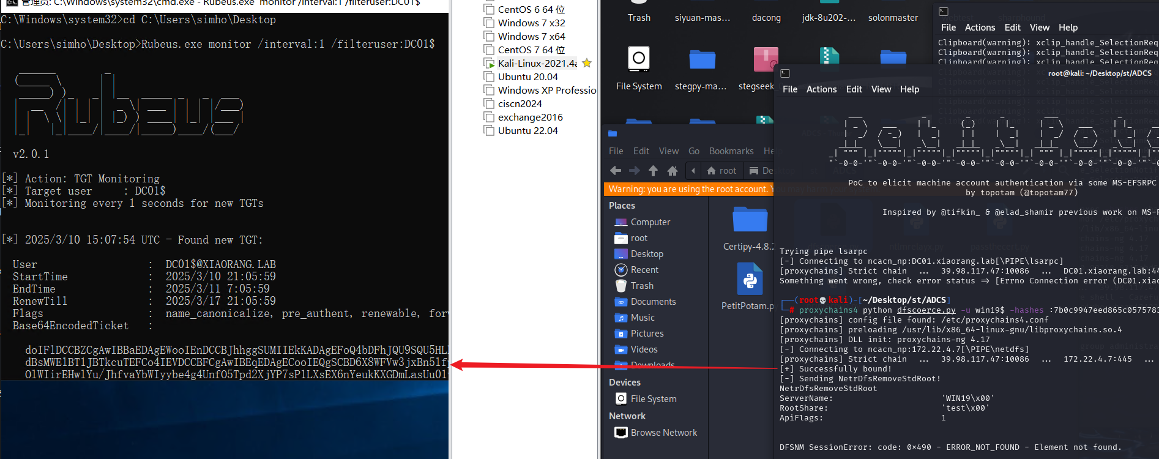Select the Ubuntu 22.04 VM entry
The width and height of the screenshot is (1159, 459).
(x=527, y=130)
